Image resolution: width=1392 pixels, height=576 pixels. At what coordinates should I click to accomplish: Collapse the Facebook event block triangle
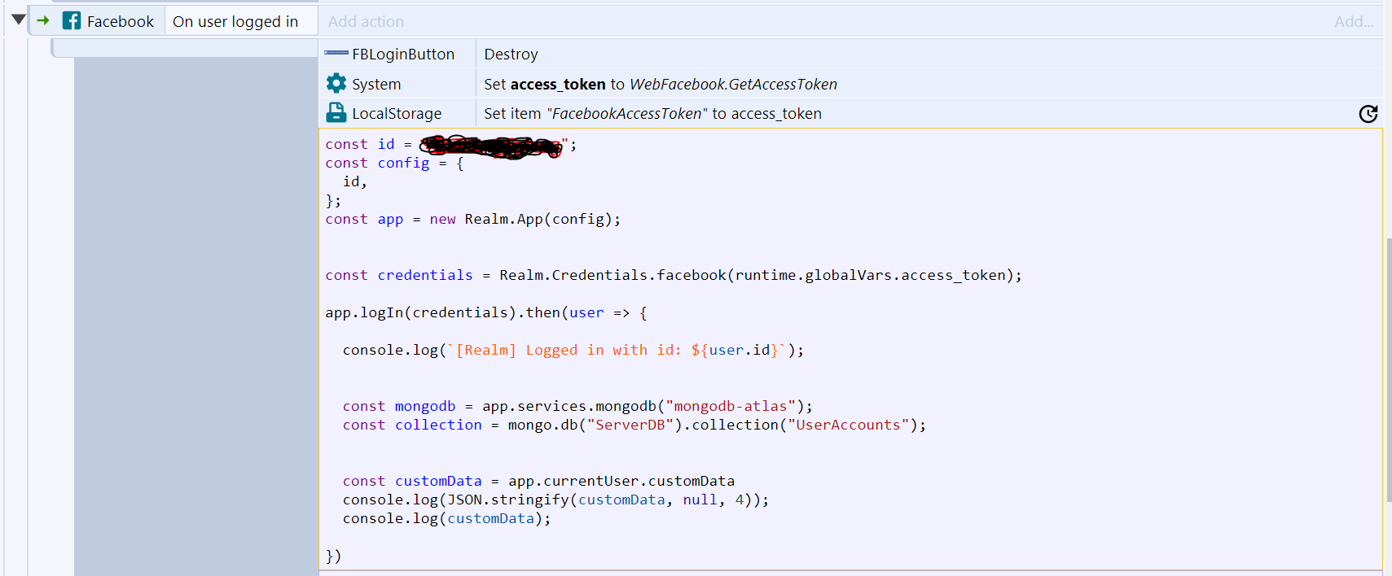18,20
